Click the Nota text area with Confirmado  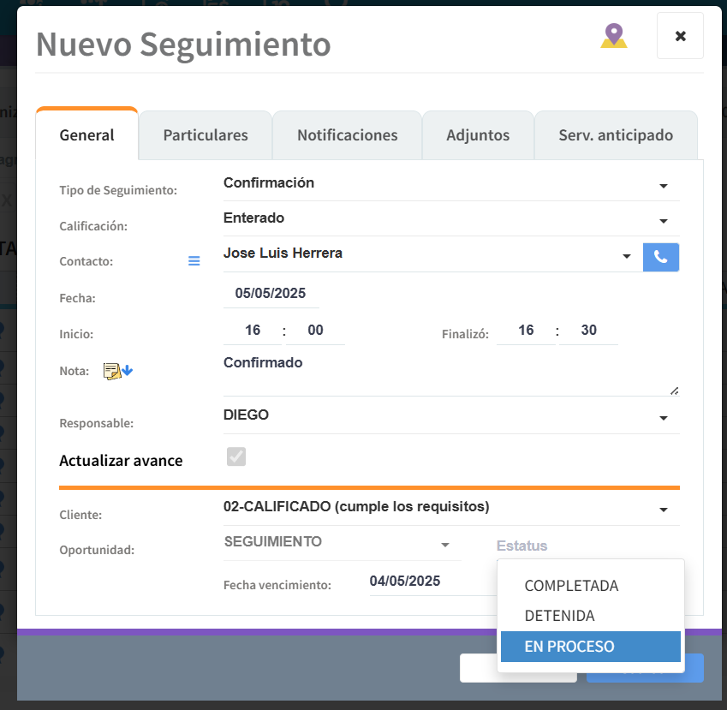click(x=445, y=375)
